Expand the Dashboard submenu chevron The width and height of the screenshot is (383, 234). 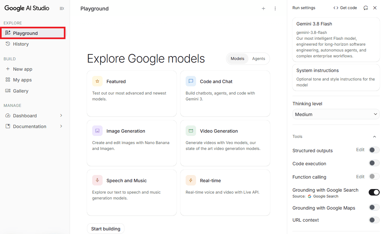coord(61,115)
